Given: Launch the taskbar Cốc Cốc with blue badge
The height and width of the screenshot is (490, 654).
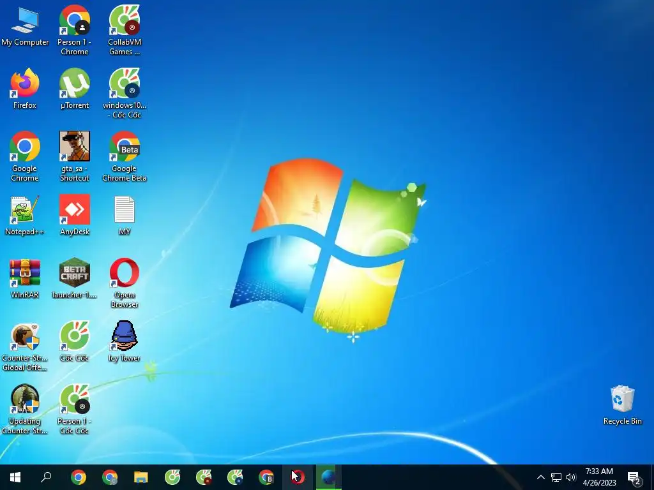Looking at the screenshot, I should click(235, 477).
